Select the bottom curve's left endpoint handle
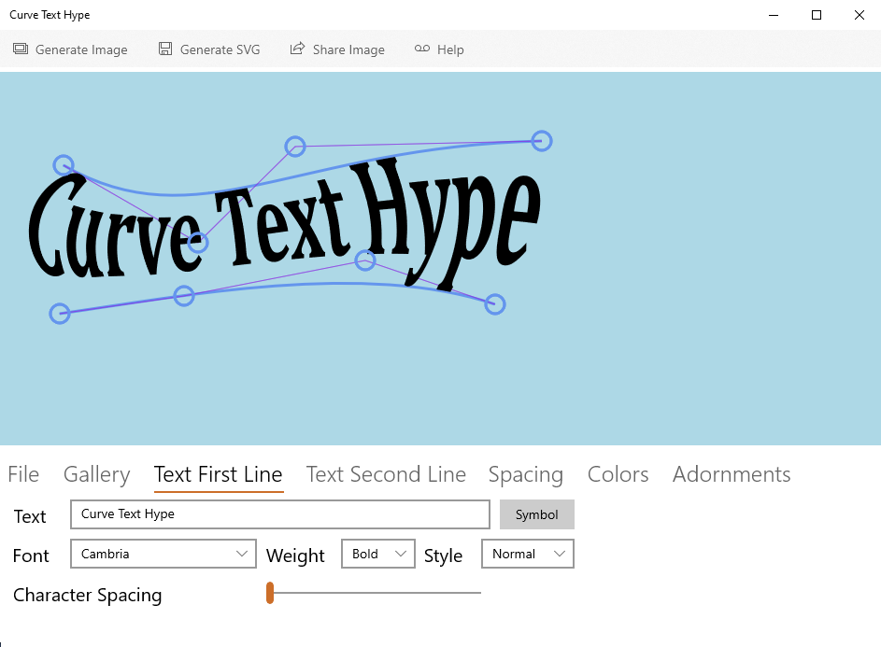 (60, 314)
